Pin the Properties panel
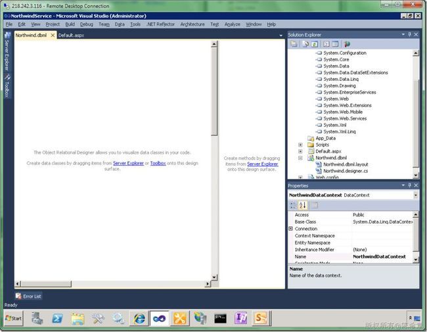Viewport: 427px width, 332px height. (409, 185)
